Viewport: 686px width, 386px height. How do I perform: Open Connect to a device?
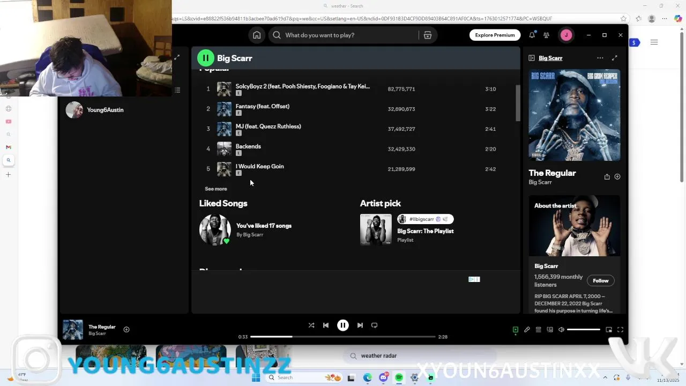coord(550,330)
